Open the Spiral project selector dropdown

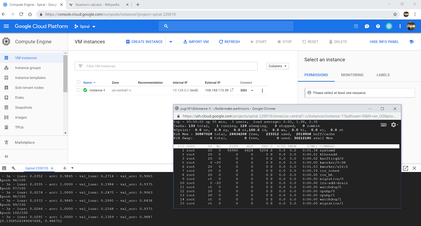(x=85, y=26)
